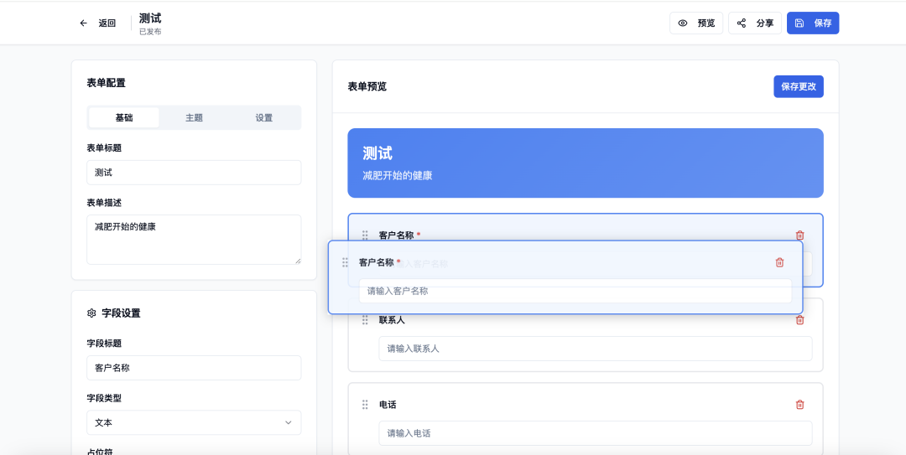
Task: Click the 表单描述 textarea
Action: click(194, 240)
